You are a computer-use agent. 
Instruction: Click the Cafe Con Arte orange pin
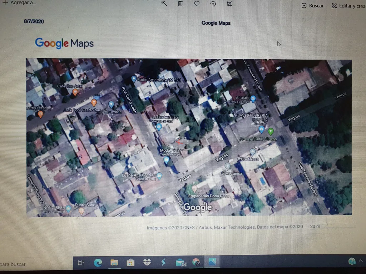pos(75,92)
